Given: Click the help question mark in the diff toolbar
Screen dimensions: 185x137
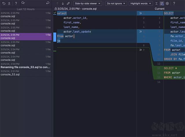Looking at the screenshot, I should tap(174, 3).
